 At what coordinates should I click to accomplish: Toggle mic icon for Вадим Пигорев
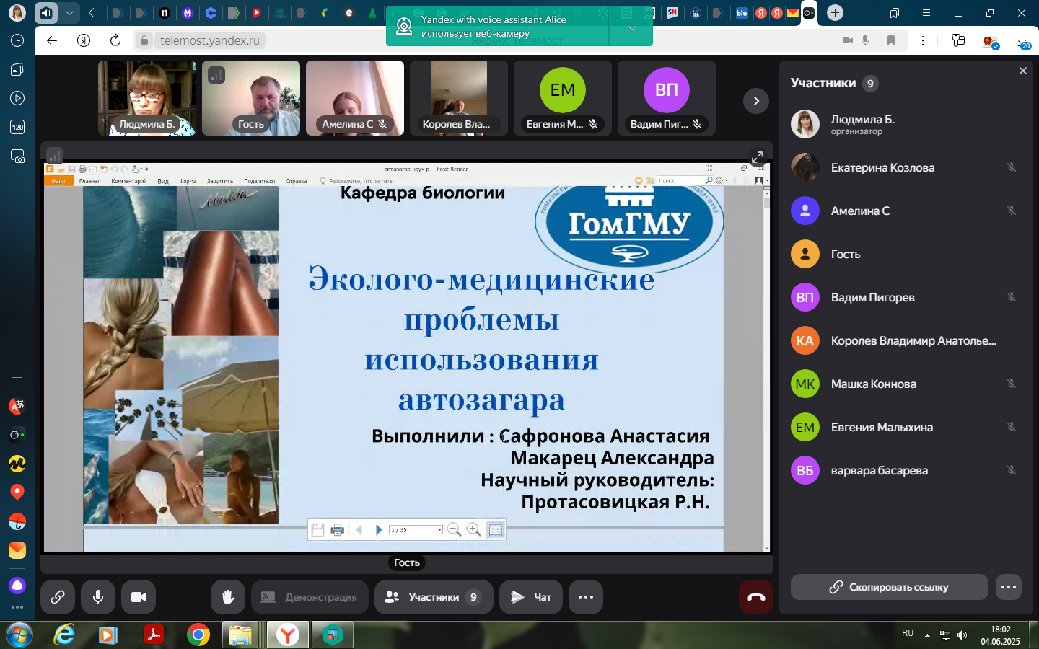1012,297
